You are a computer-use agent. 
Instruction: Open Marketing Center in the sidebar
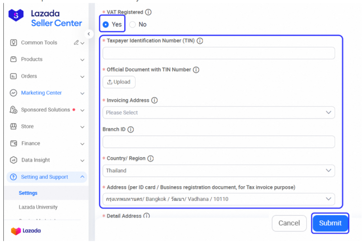click(42, 93)
